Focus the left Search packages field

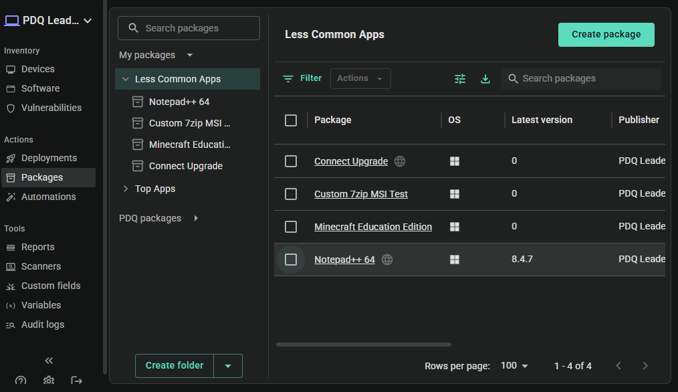189,28
